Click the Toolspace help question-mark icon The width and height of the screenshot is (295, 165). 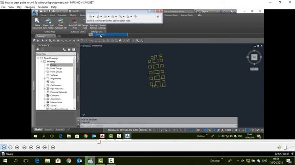pos(74,49)
